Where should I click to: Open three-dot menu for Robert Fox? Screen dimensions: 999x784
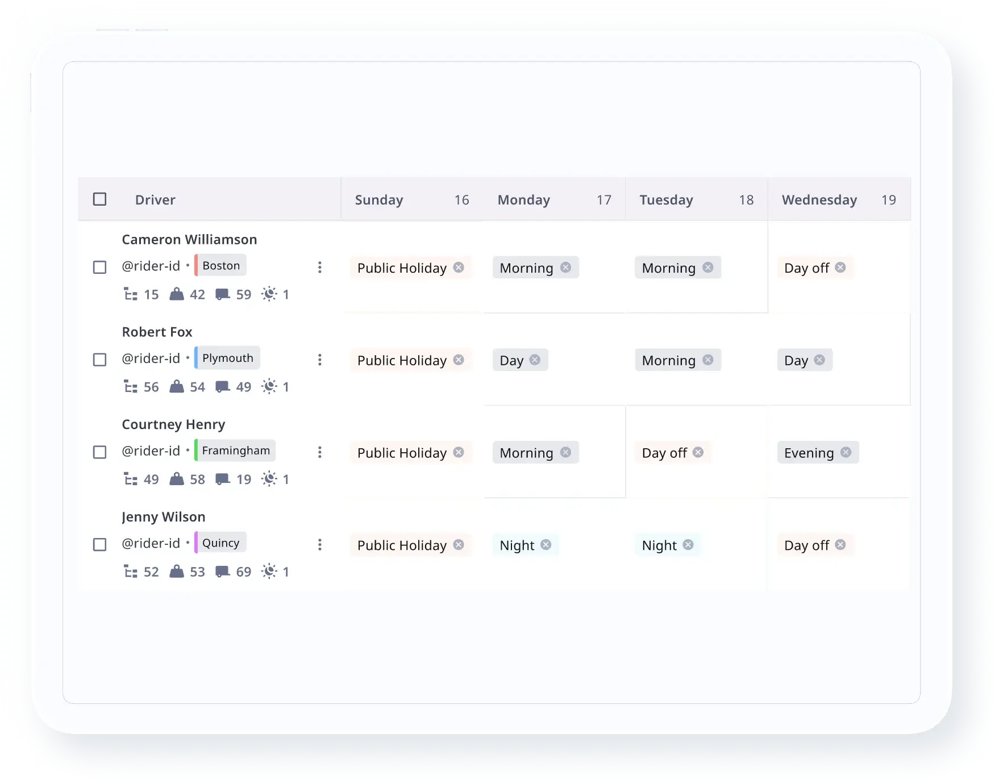point(320,360)
